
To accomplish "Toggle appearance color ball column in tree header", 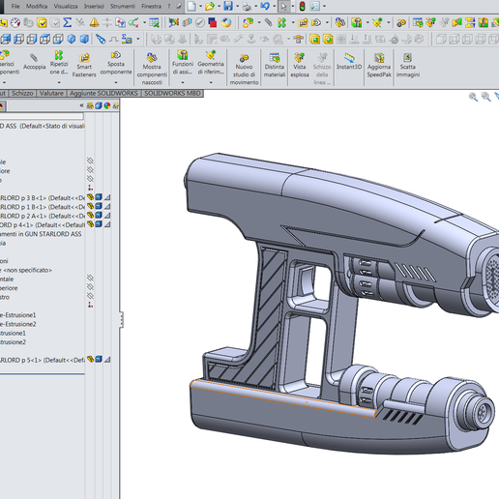I will pos(107,105).
